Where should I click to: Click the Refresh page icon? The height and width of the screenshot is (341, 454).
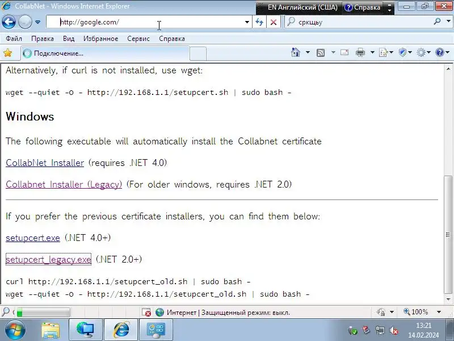(259, 22)
